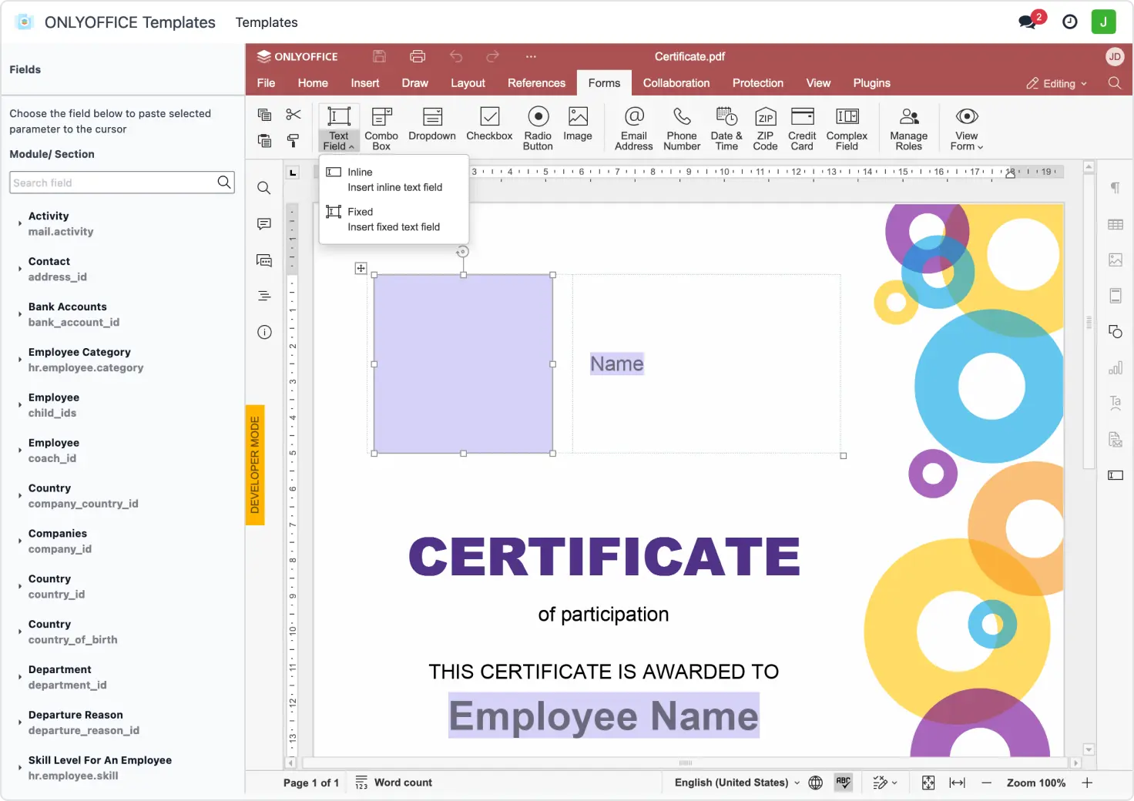Click the set document language globe icon

coord(815,783)
